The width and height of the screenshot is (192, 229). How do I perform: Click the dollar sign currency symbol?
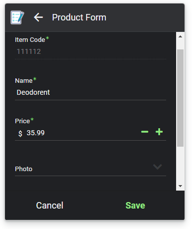point(20,133)
